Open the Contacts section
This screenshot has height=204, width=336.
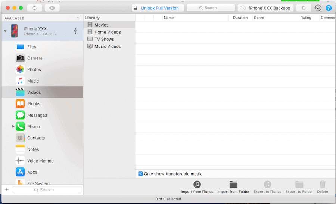coord(43,138)
